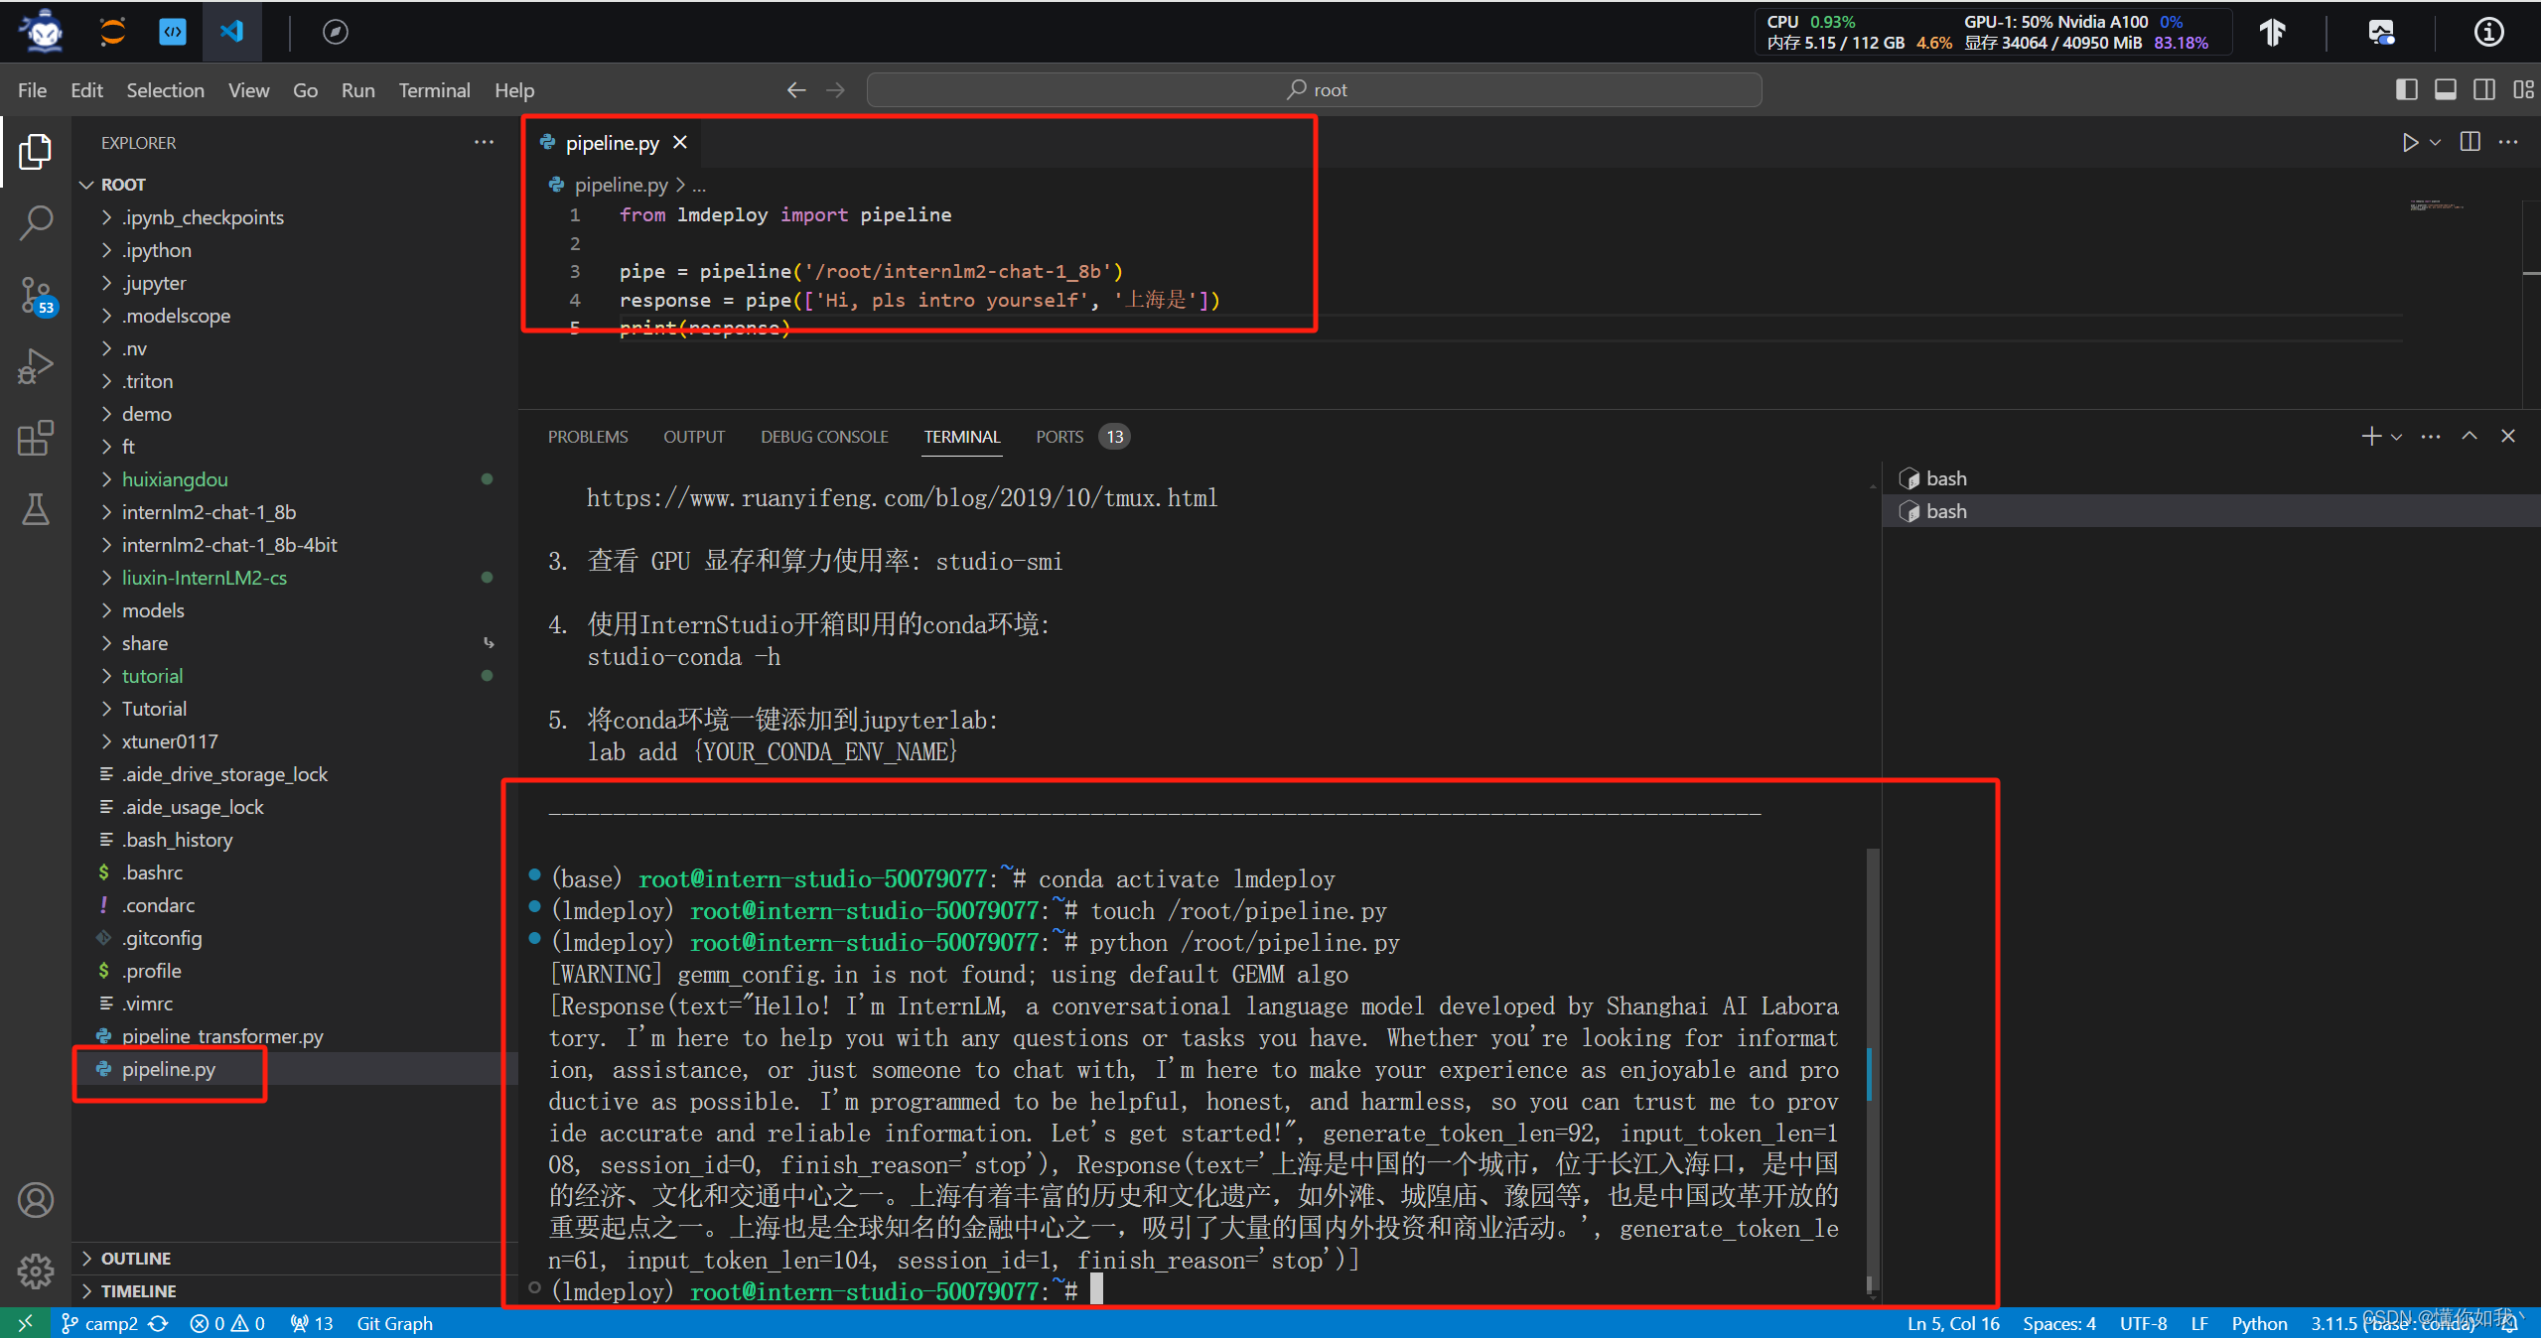This screenshot has width=2541, height=1338.
Task: Open Git Graph from status bar
Action: click(x=394, y=1323)
